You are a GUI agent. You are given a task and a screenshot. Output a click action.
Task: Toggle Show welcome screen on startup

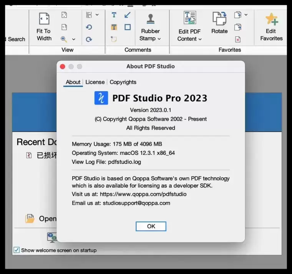point(17,250)
